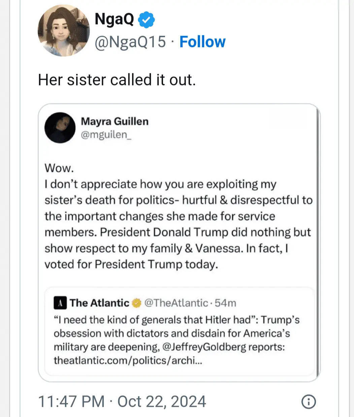354x417 pixels.
Task: Open the Mayra Guillen name in the quoted tweet
Action: tap(115, 121)
